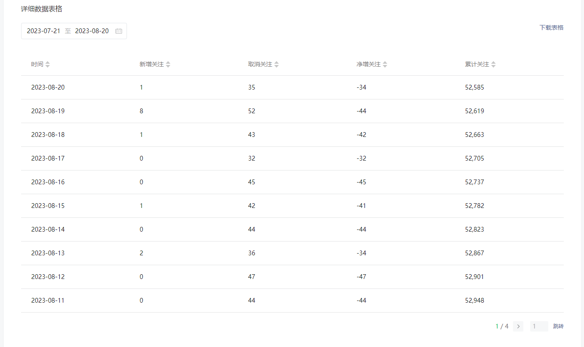This screenshot has width=584, height=347.
Task: Click the 取消关注 column header label
Action: click(x=260, y=65)
